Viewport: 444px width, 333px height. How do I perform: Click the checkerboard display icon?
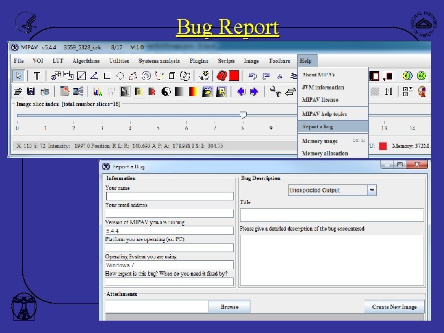point(375,91)
